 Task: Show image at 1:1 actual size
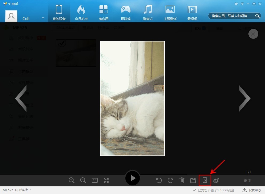pyautogui.click(x=95, y=180)
